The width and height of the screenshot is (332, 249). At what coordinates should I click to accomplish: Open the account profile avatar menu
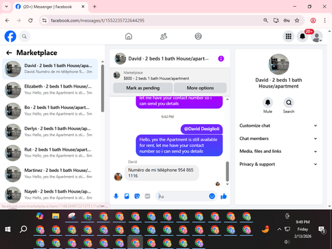pos(317,37)
